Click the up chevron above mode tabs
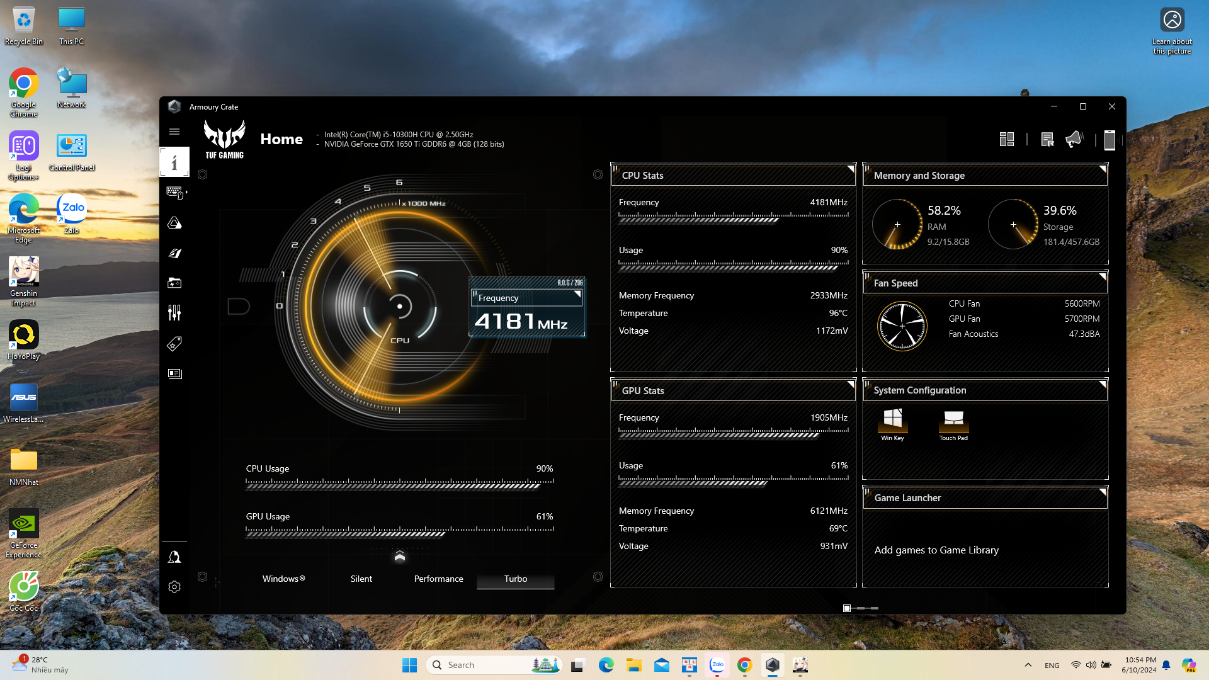Viewport: 1209px width, 680px height. pyautogui.click(x=399, y=557)
